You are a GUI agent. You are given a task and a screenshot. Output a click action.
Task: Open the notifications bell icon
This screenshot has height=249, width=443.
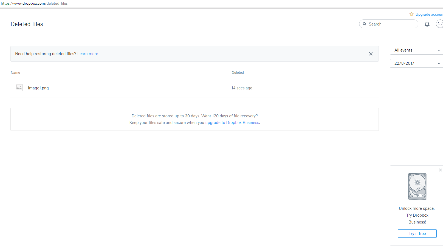pos(427,24)
